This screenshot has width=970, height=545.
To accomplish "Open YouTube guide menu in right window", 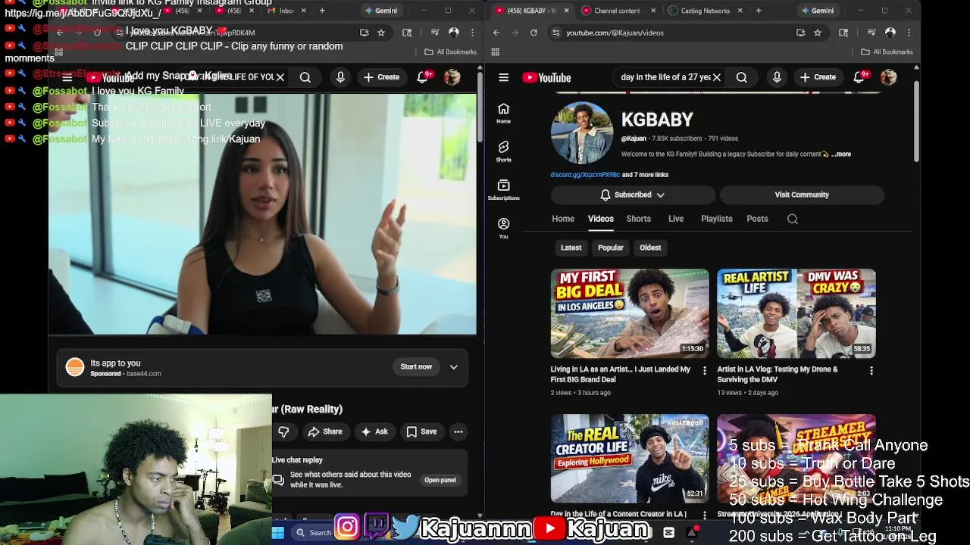I will [x=503, y=77].
